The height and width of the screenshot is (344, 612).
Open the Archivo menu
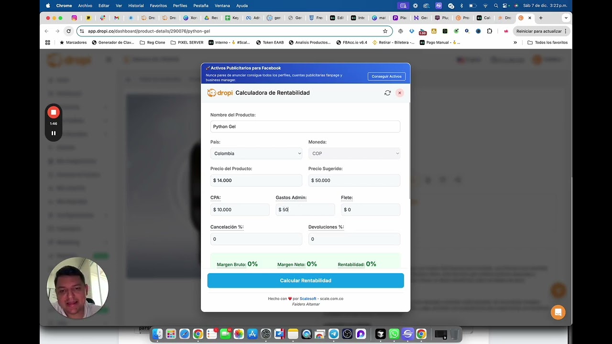pyautogui.click(x=85, y=6)
